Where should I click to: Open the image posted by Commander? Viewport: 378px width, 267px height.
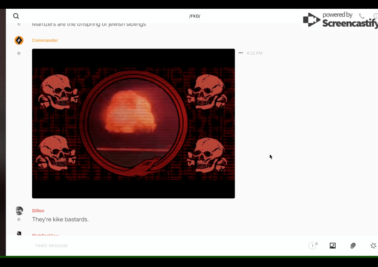click(x=133, y=123)
